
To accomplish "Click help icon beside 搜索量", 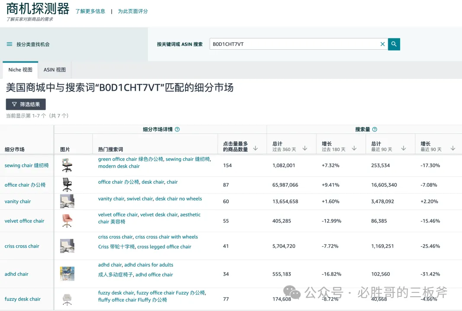I will coord(375,129).
